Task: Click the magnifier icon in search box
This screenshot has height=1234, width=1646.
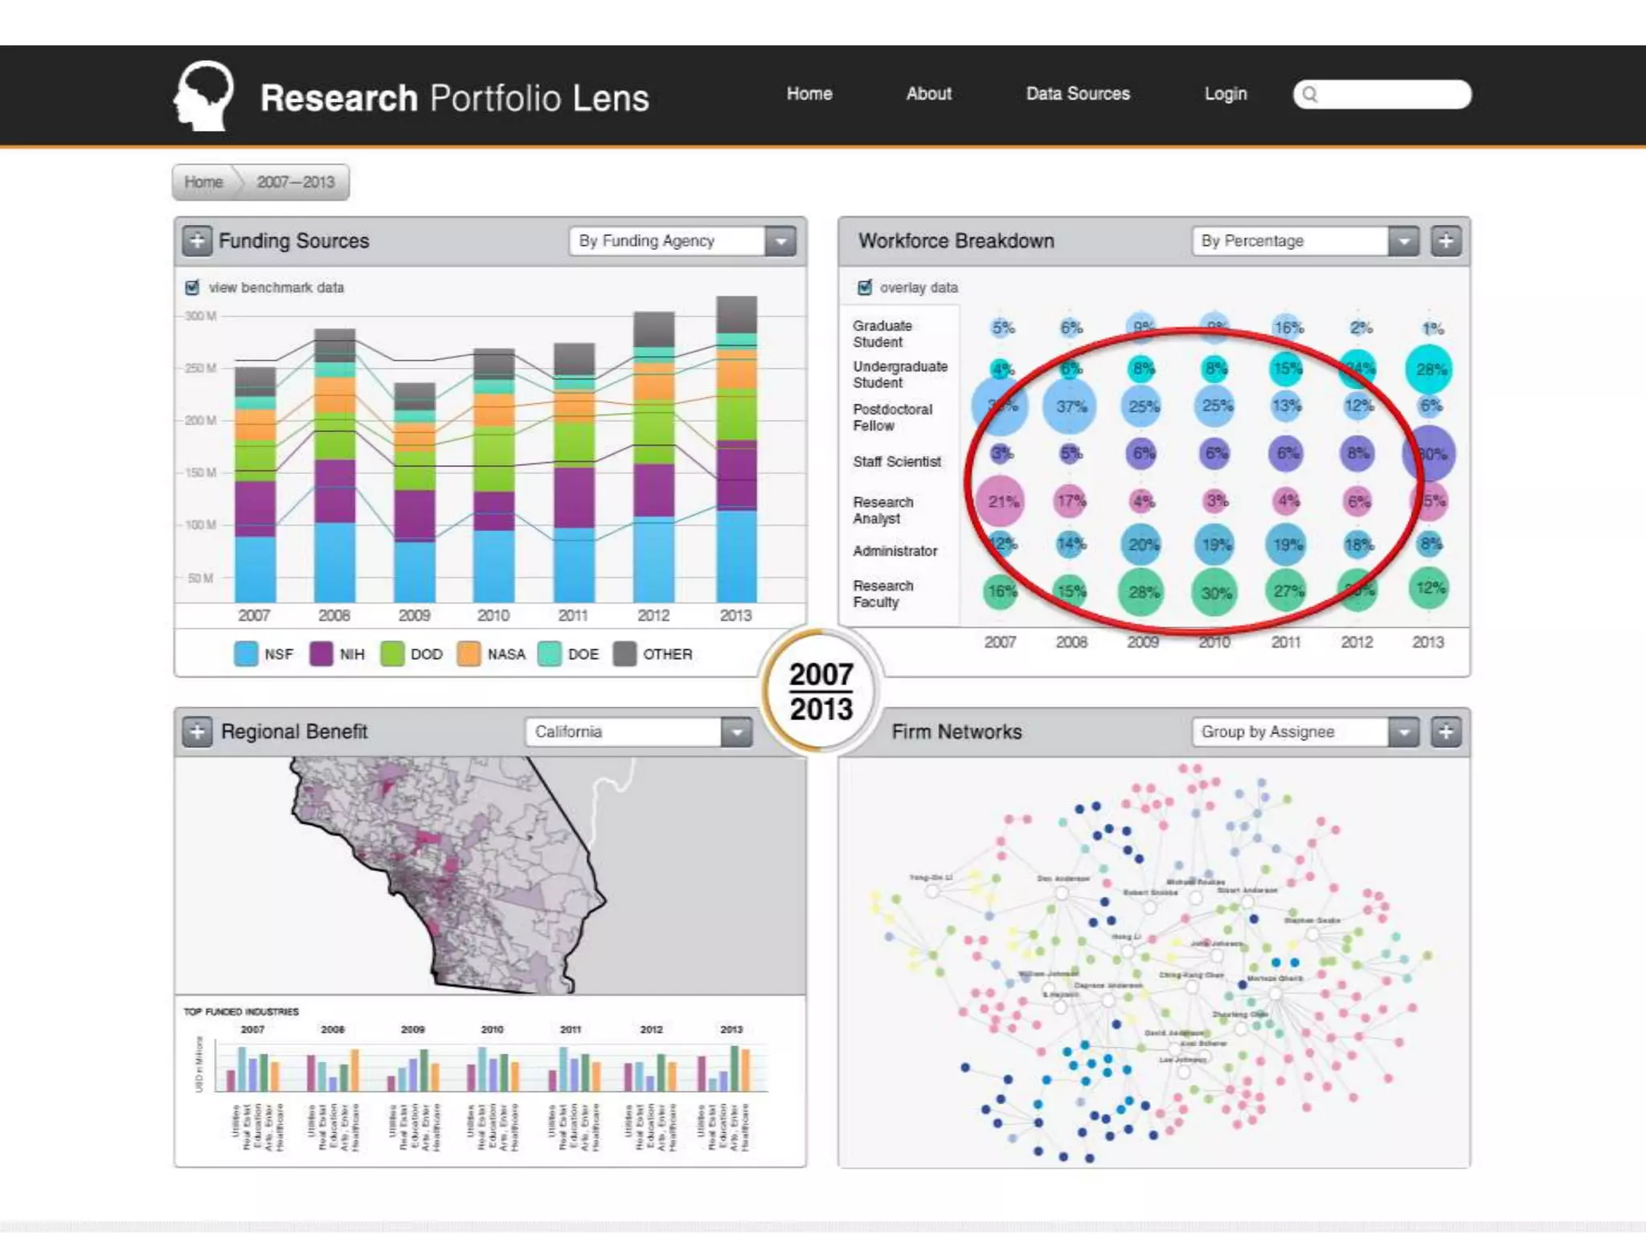Action: point(1310,95)
